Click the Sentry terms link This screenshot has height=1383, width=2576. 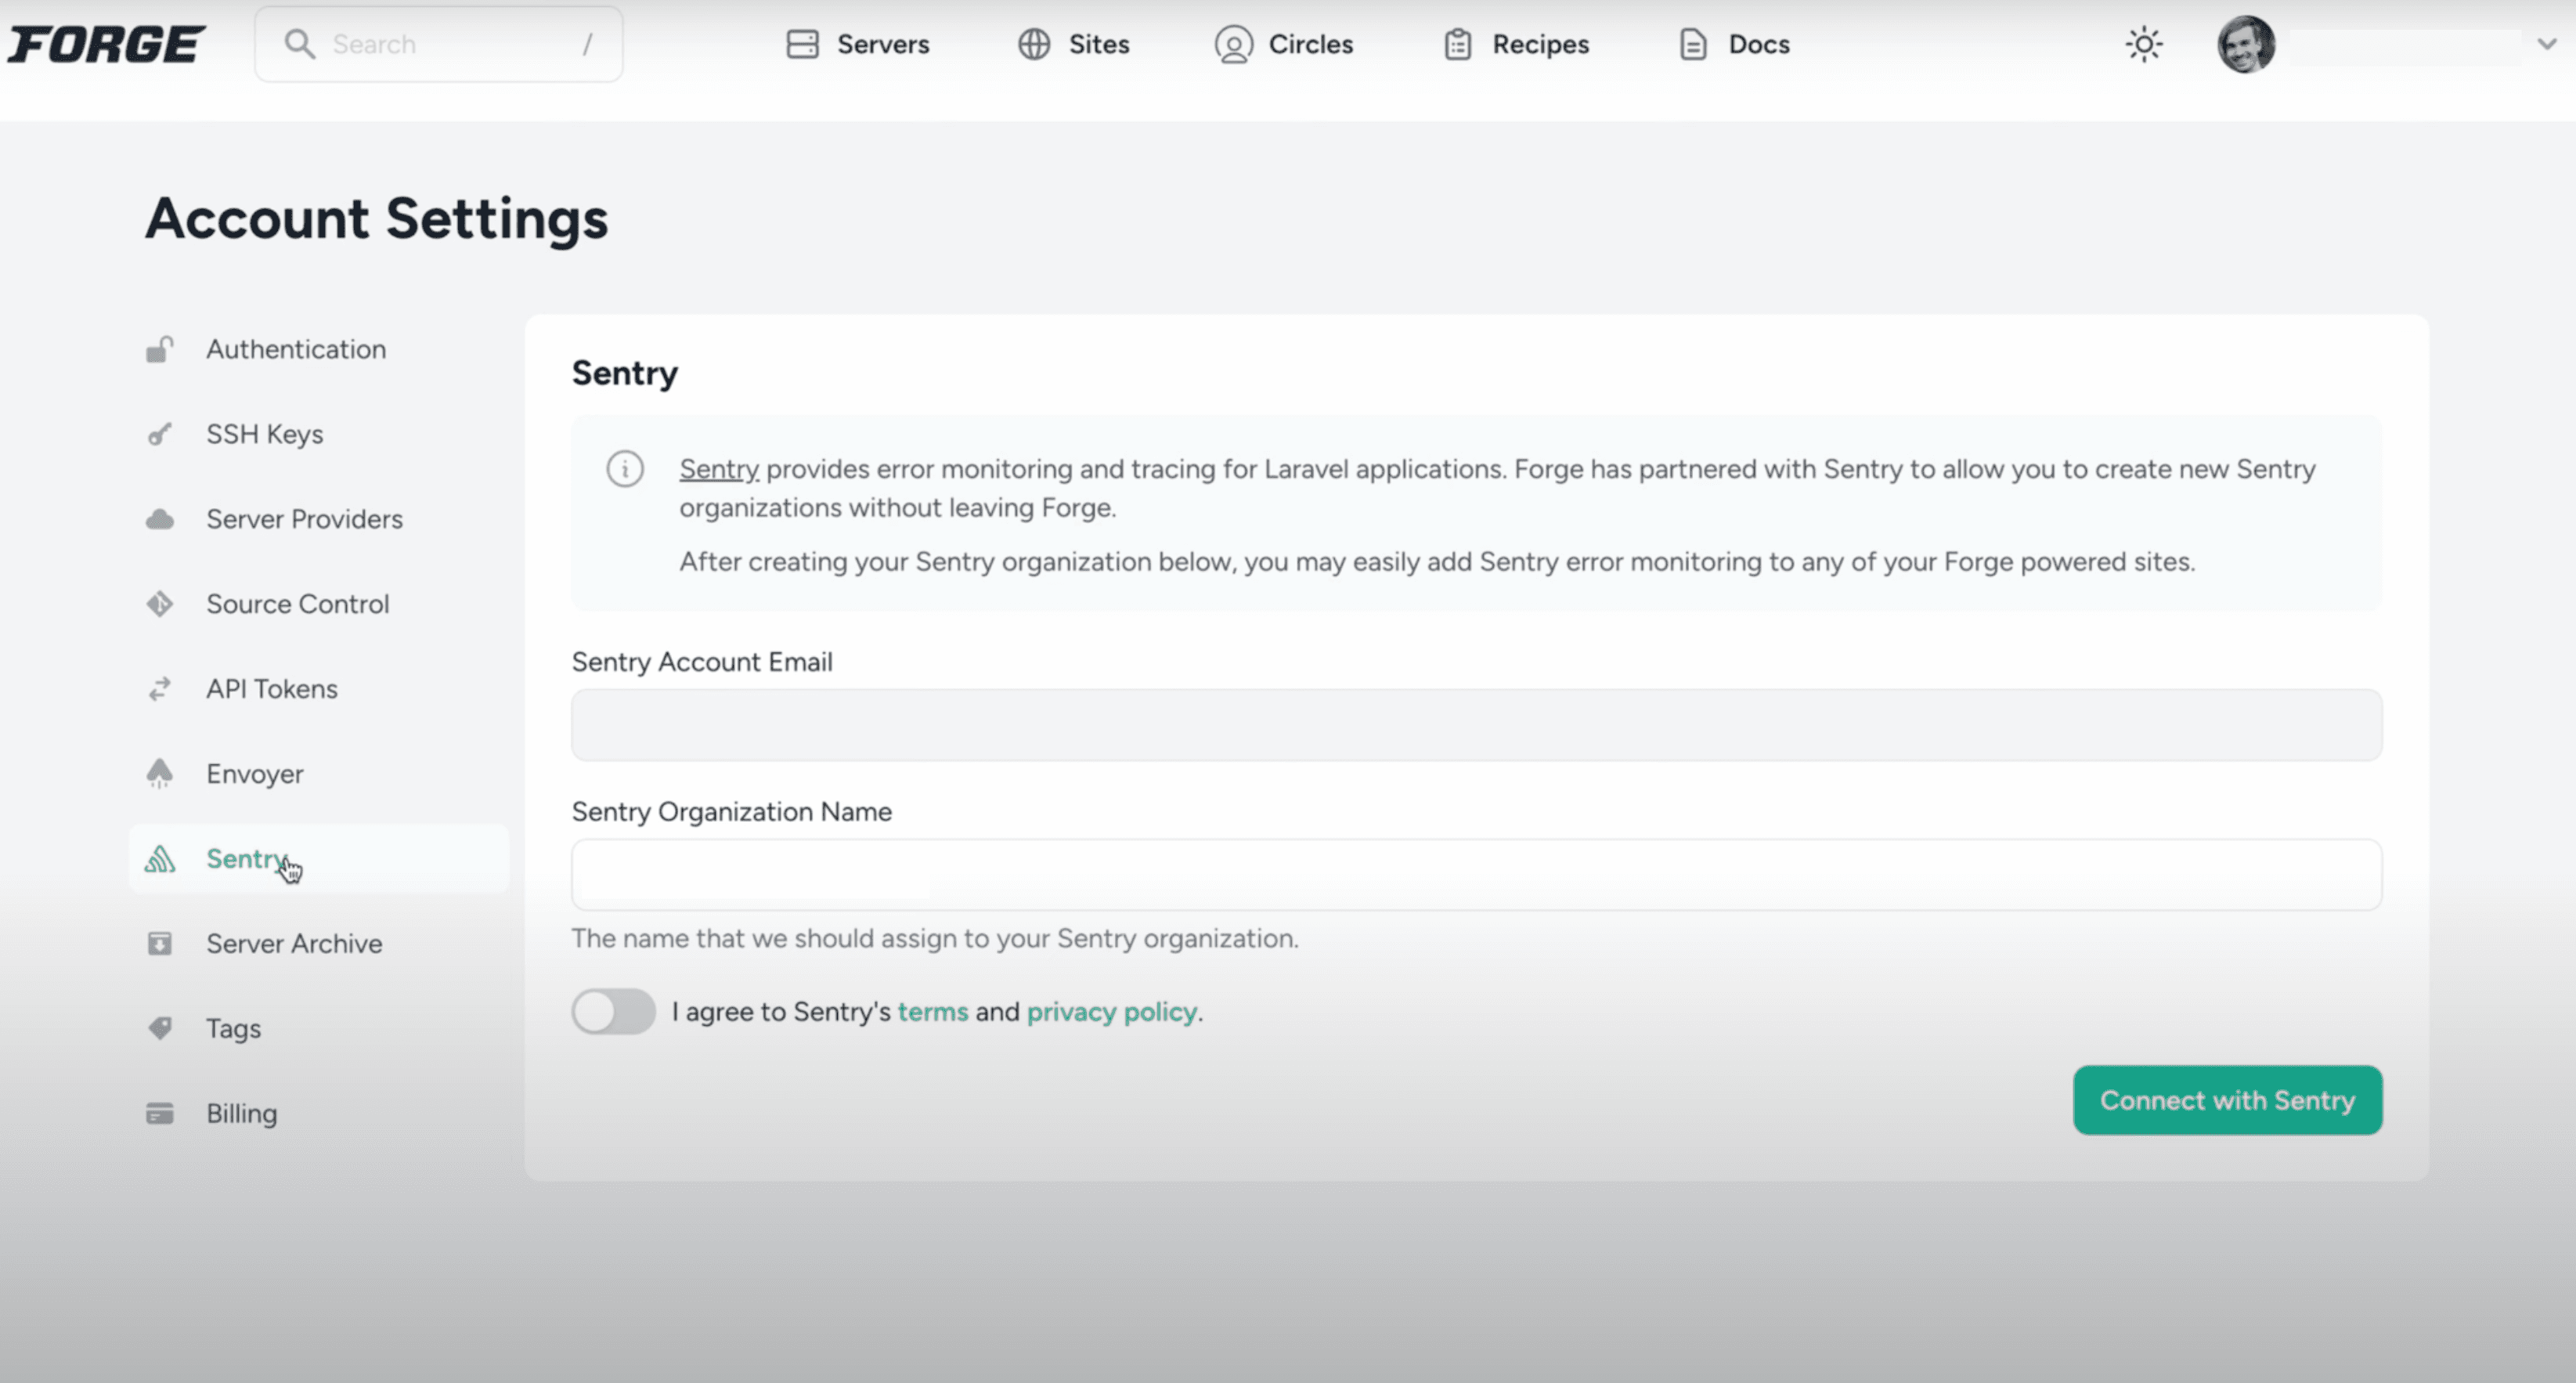click(x=932, y=1010)
